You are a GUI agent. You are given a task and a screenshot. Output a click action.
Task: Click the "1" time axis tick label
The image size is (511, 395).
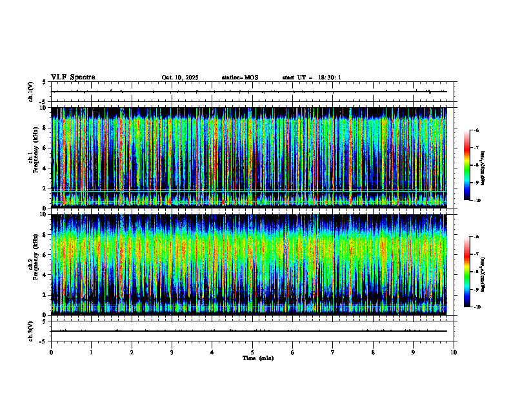91,352
